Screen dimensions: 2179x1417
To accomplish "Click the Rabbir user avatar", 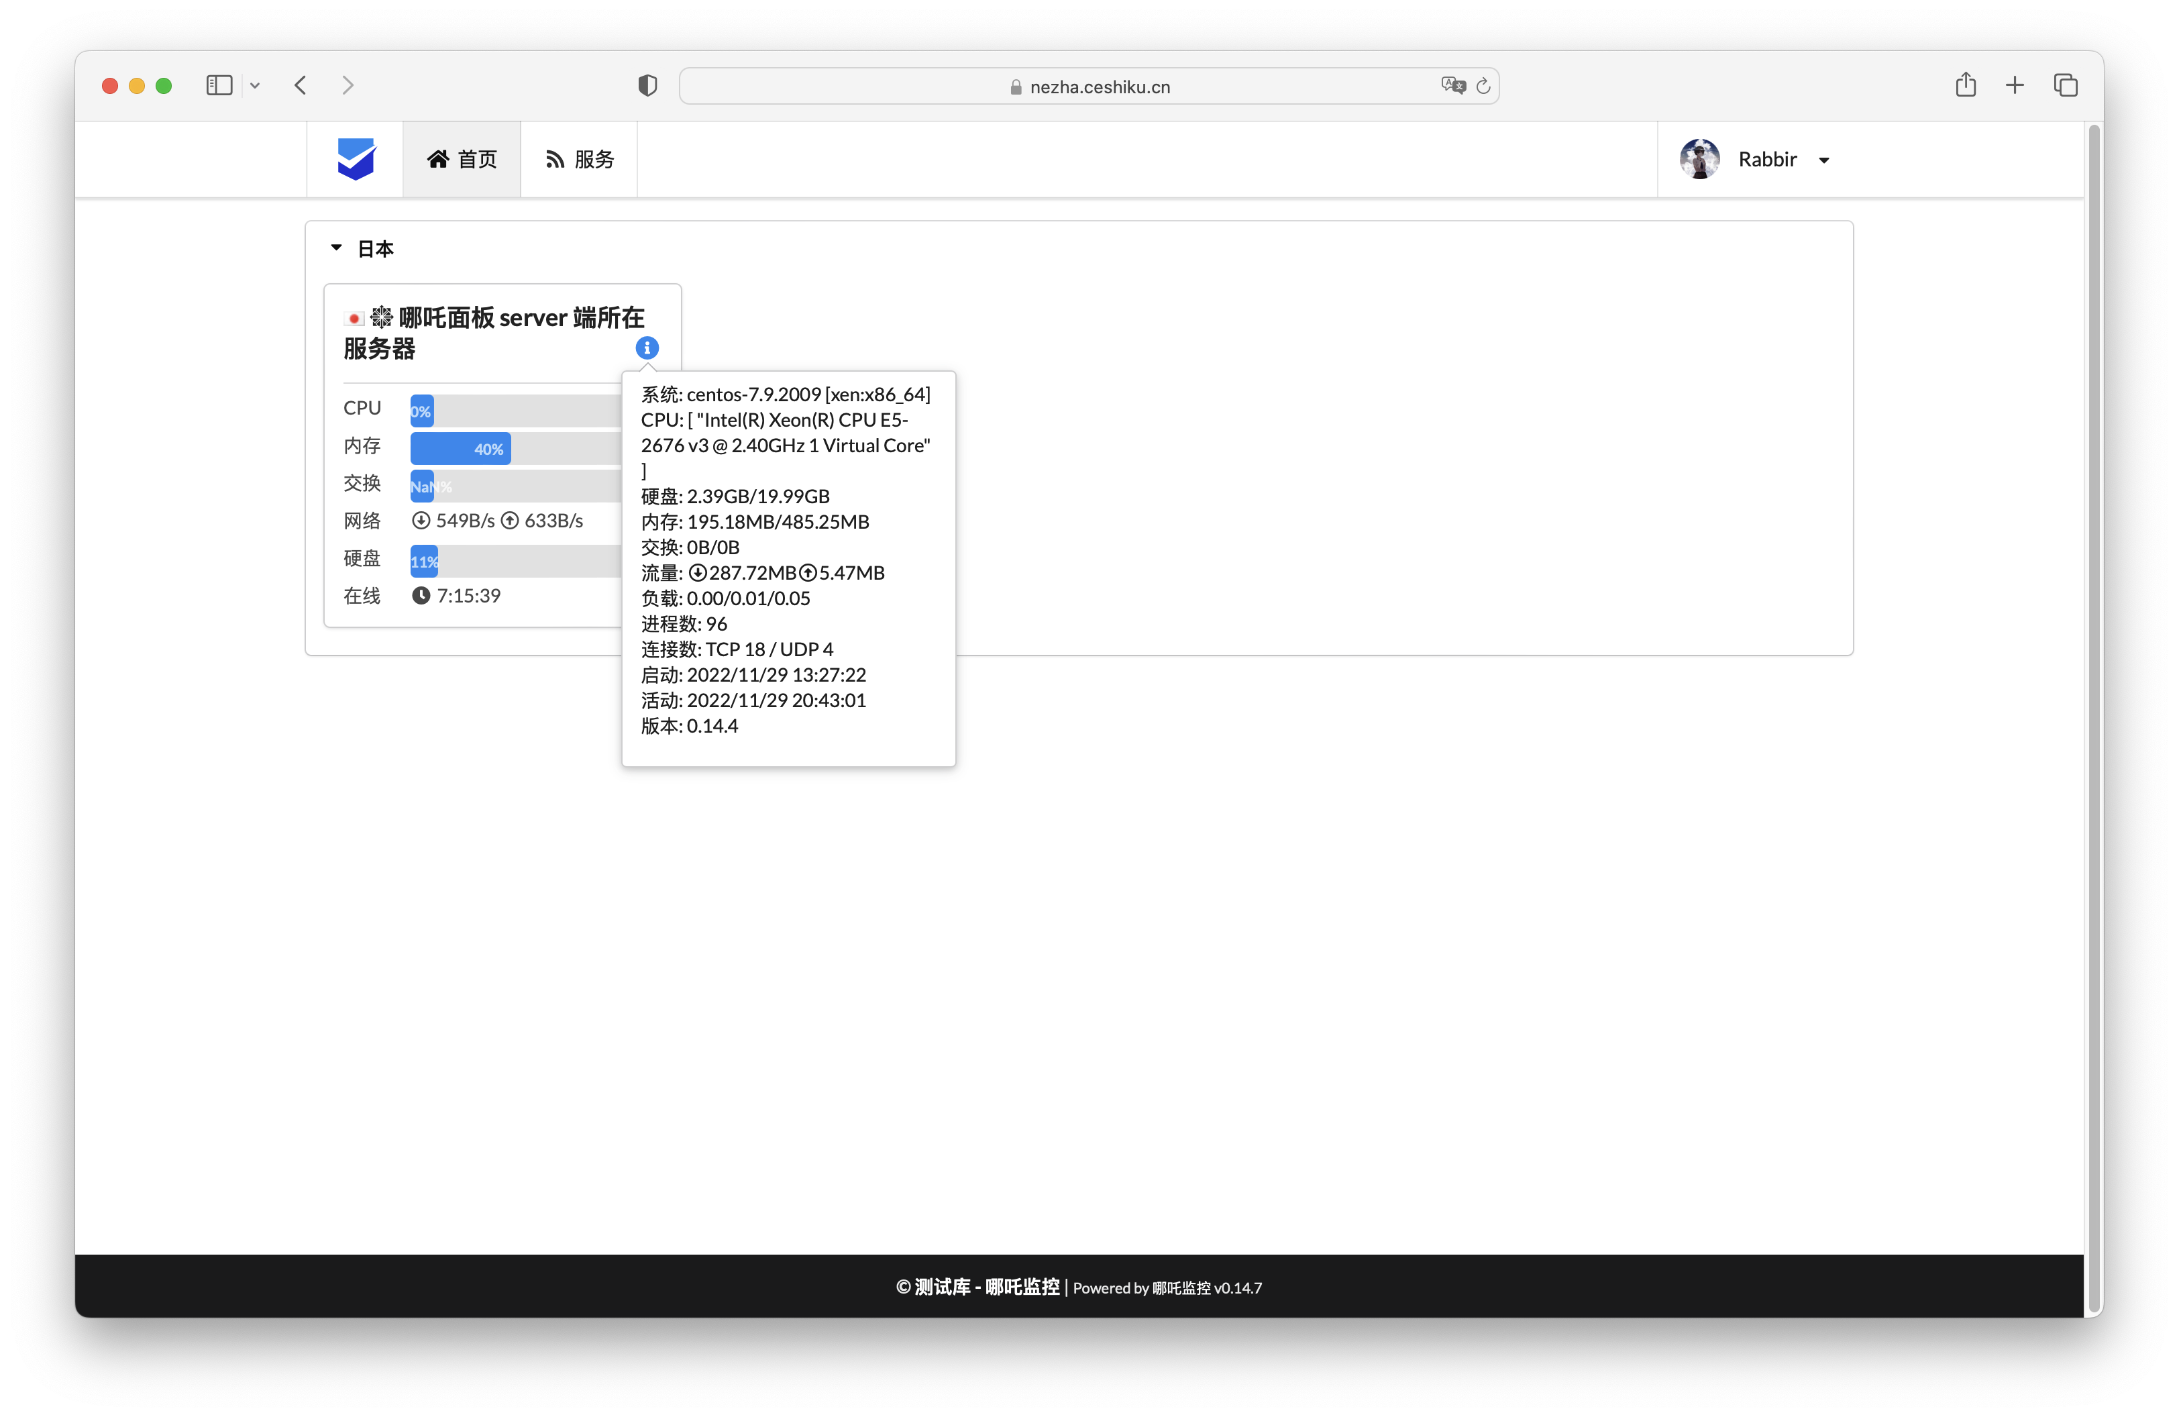I will pos(1699,159).
